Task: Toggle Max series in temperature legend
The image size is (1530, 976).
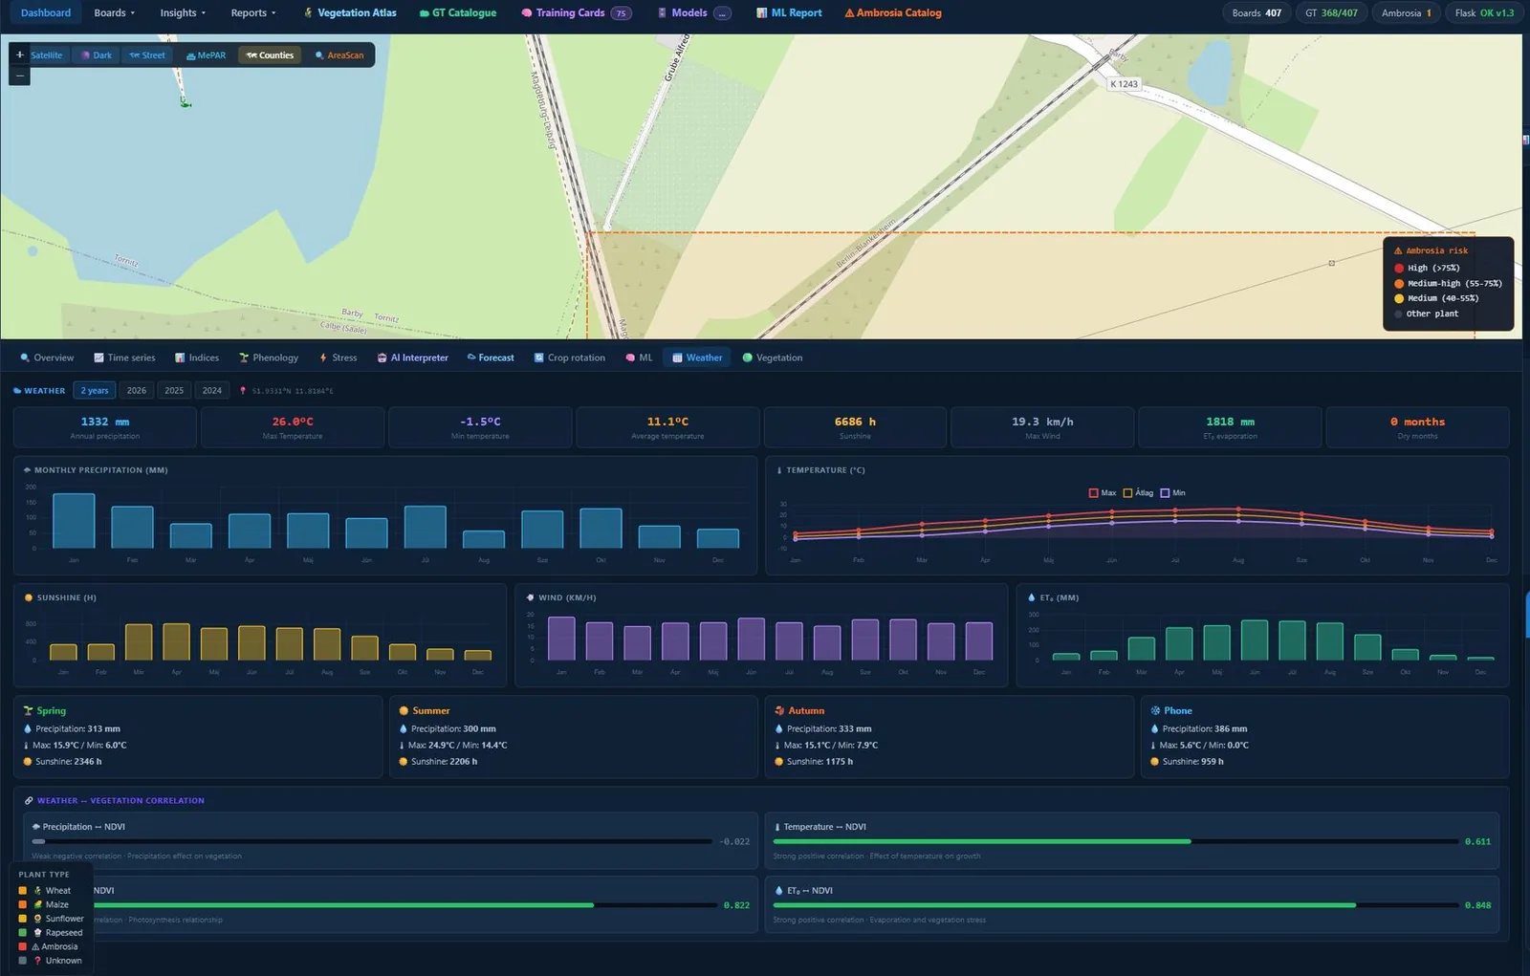Action: click(x=1103, y=493)
